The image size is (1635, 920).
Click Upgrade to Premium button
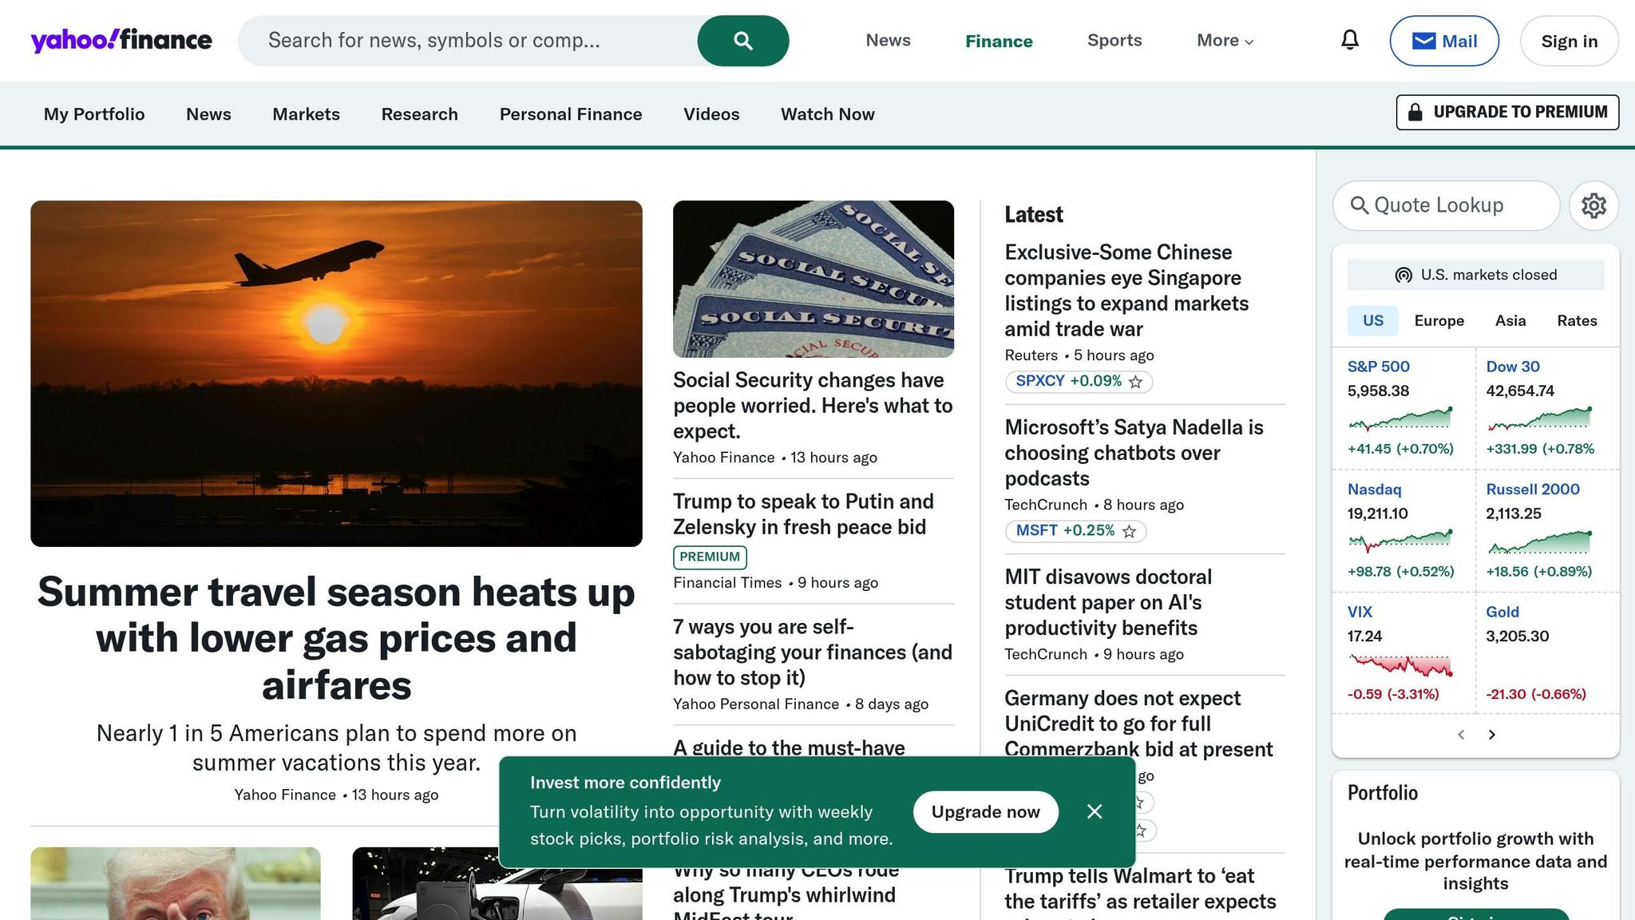(1507, 112)
